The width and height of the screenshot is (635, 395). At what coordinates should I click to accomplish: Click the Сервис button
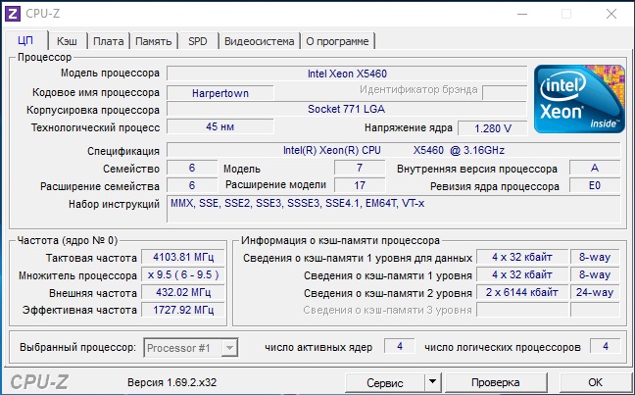tap(385, 383)
